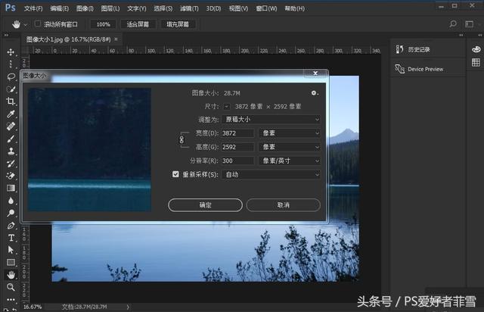The image size is (484, 312).
Task: Open the Swatches grid panel icon
Action: click(x=476, y=62)
